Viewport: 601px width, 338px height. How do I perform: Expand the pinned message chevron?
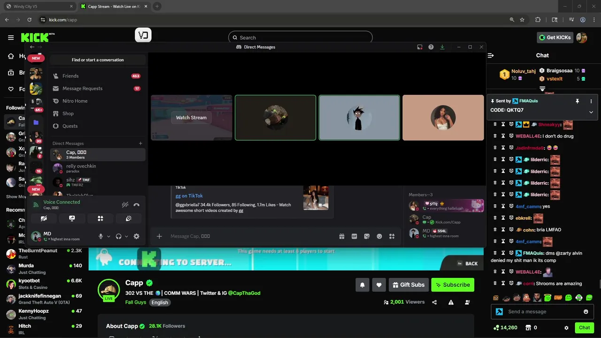click(591, 112)
